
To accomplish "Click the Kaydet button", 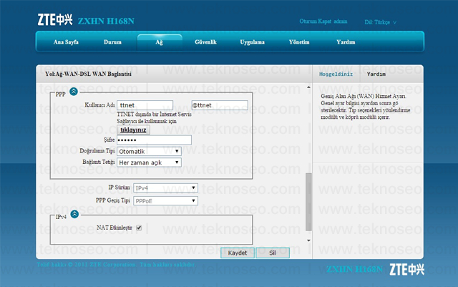I will (x=238, y=253).
